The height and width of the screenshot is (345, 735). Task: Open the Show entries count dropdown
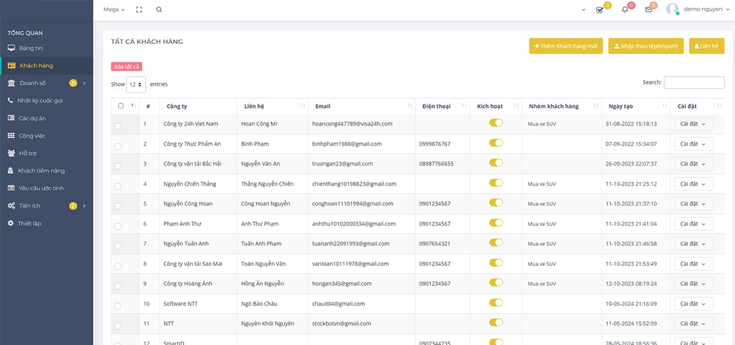136,84
